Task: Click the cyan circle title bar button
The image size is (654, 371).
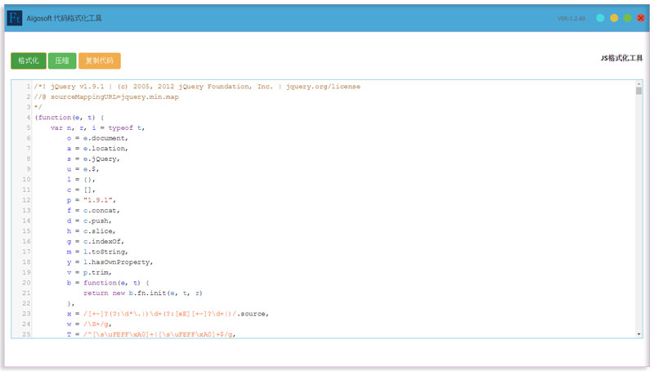Action: click(x=601, y=18)
